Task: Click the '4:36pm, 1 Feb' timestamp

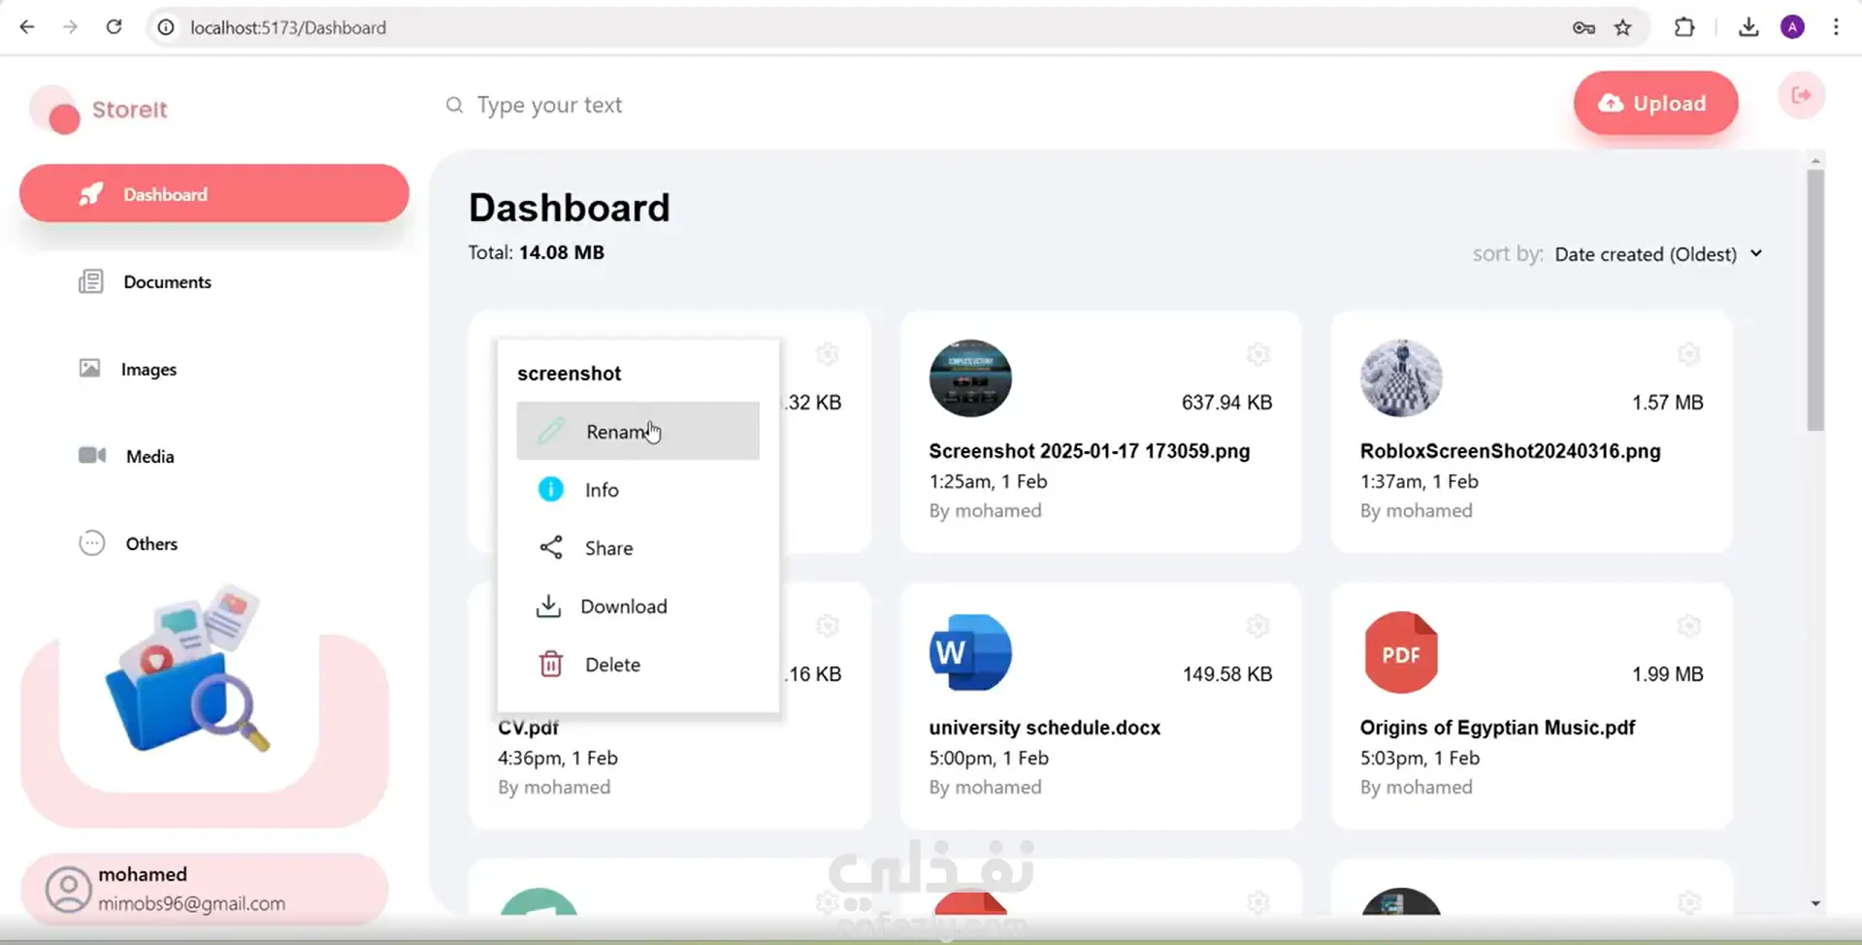Action: pos(558,758)
